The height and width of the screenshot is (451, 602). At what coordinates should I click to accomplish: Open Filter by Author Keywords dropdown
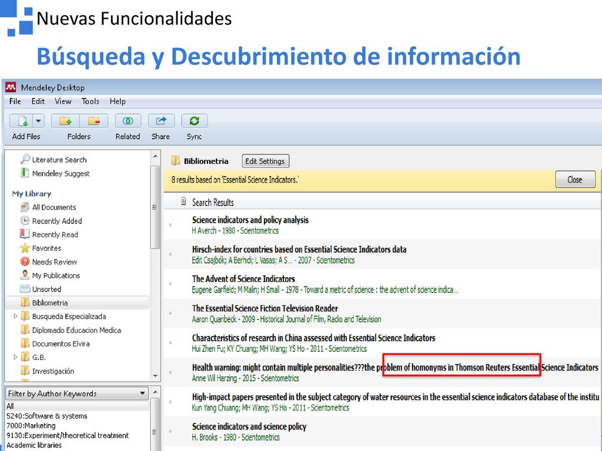pyautogui.click(x=77, y=393)
